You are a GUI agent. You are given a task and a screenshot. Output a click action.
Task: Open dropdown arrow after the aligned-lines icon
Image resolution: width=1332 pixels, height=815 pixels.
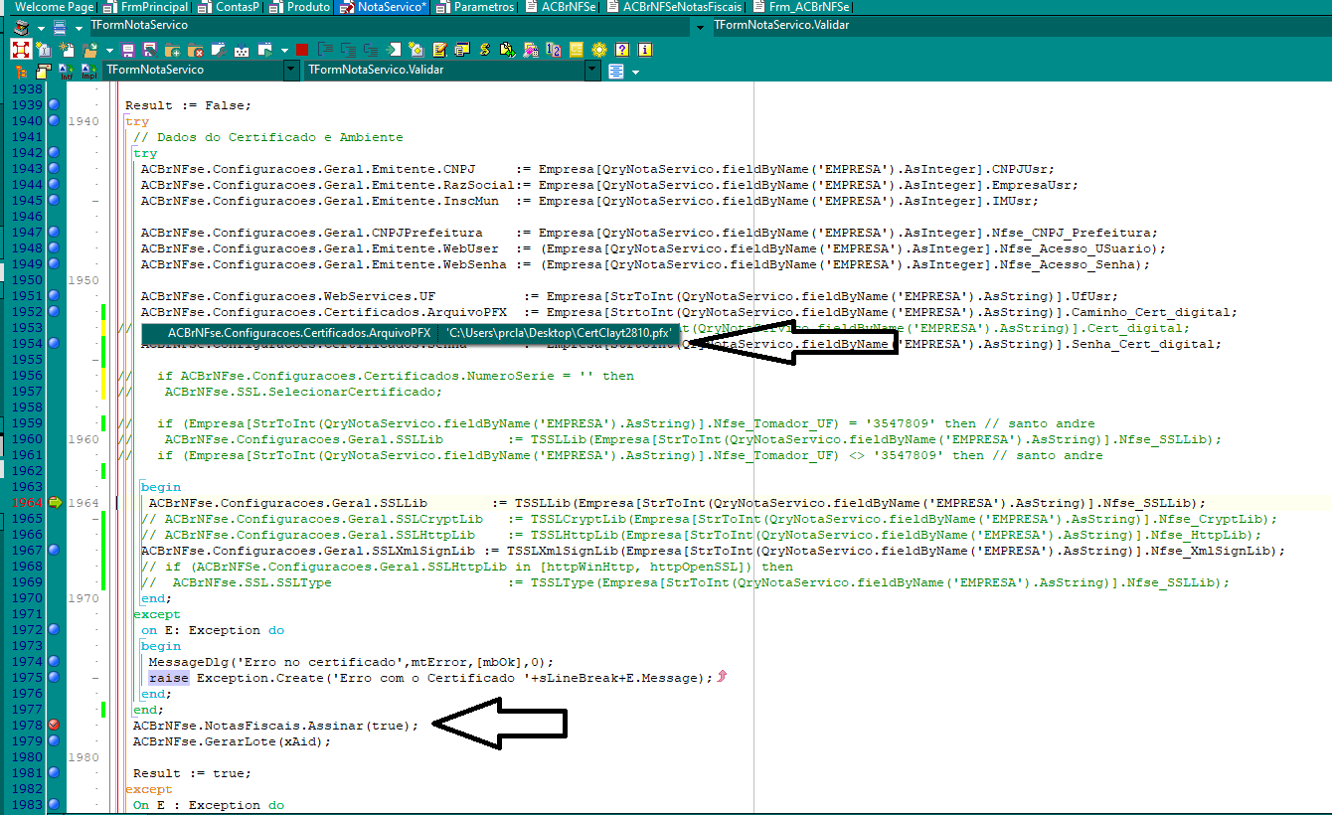[x=635, y=73]
